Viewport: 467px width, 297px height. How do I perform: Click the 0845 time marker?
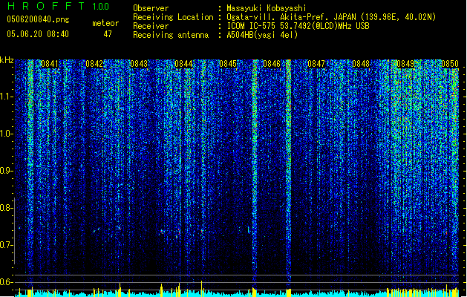(228, 64)
